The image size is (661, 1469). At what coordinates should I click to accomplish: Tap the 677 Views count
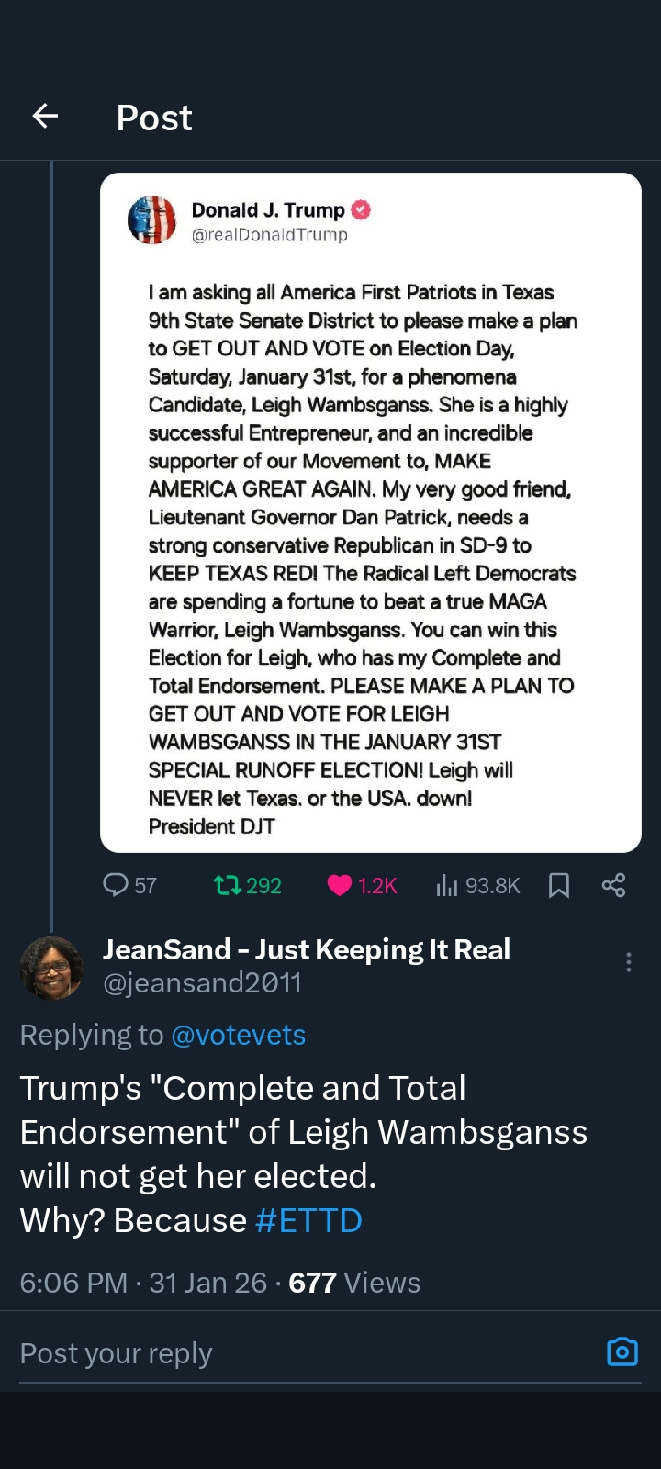click(353, 1283)
